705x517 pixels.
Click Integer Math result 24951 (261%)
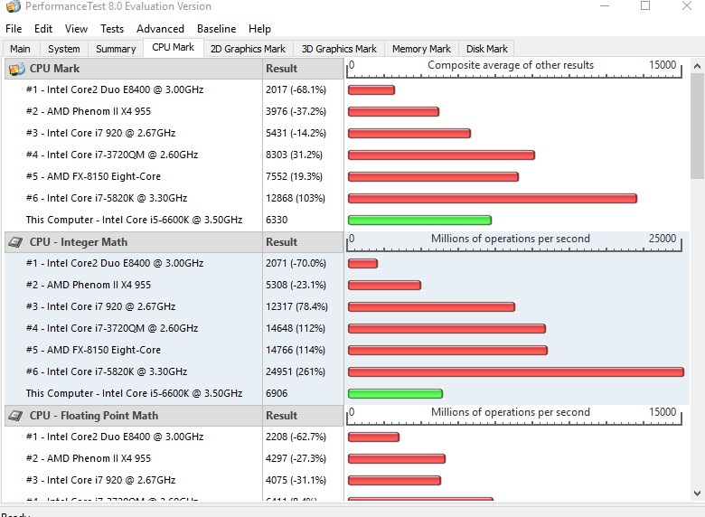coord(296,371)
